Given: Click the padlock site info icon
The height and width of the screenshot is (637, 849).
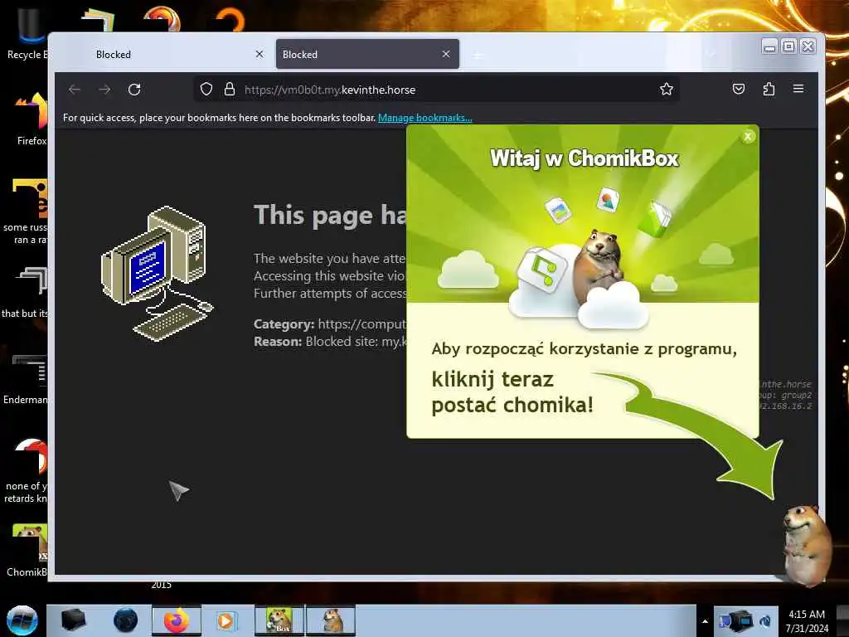Looking at the screenshot, I should (x=230, y=90).
